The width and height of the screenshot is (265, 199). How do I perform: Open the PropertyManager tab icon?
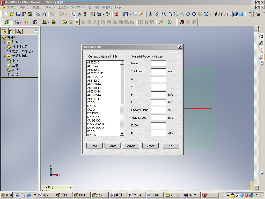(11, 31)
